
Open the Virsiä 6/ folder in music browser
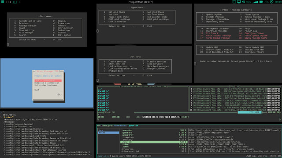tap(103, 103)
